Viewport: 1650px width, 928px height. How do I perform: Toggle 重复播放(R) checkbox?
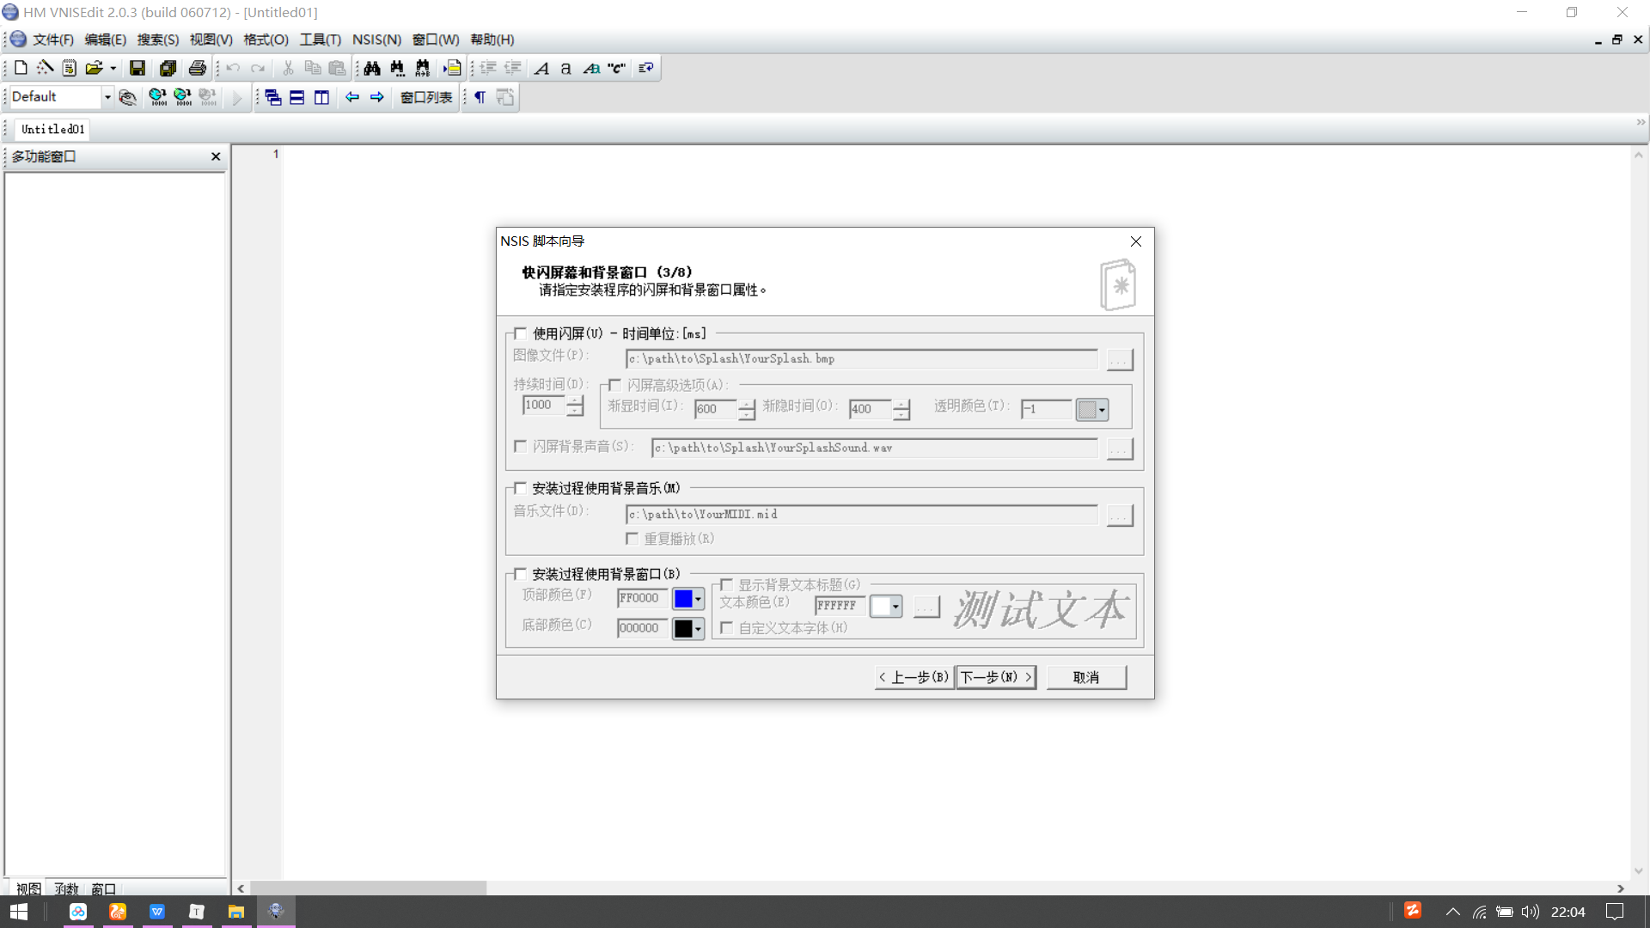click(x=632, y=539)
